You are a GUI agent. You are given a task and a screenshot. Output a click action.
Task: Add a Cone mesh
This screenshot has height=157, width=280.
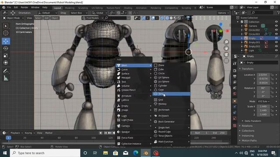[x=171, y=90]
